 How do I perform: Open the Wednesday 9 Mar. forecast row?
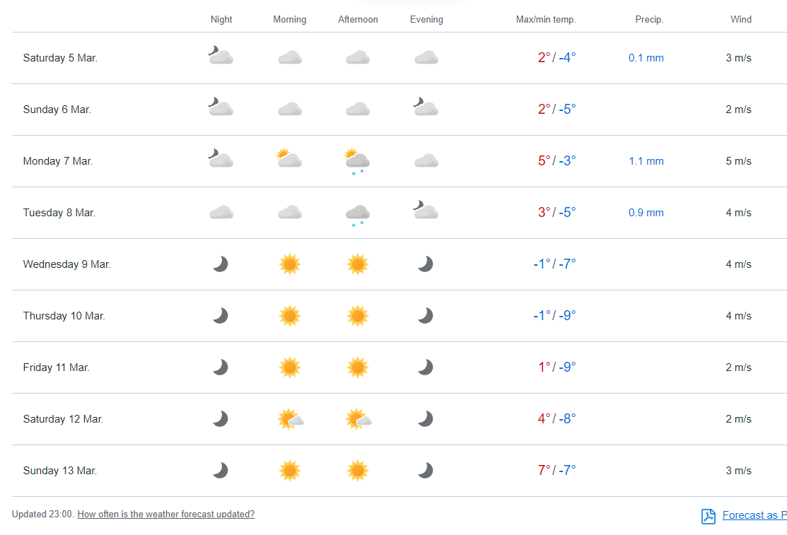pos(66,264)
